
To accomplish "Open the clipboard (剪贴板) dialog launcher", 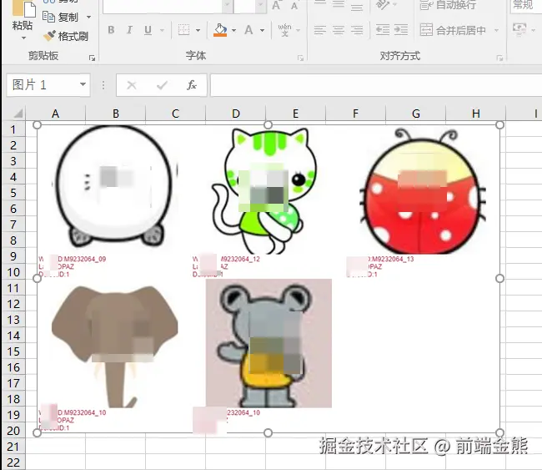I will (x=92, y=58).
